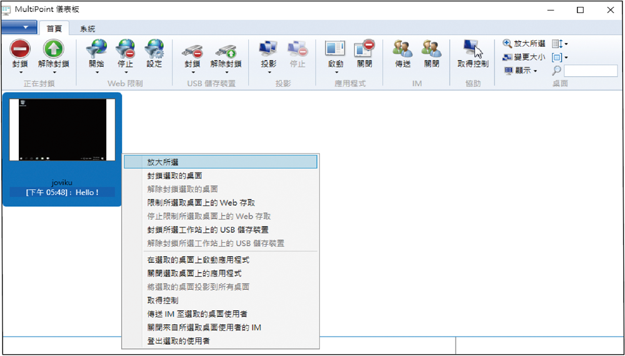The width and height of the screenshot is (625, 356).
Task: Switch to the 系統 tab
Action: [87, 28]
